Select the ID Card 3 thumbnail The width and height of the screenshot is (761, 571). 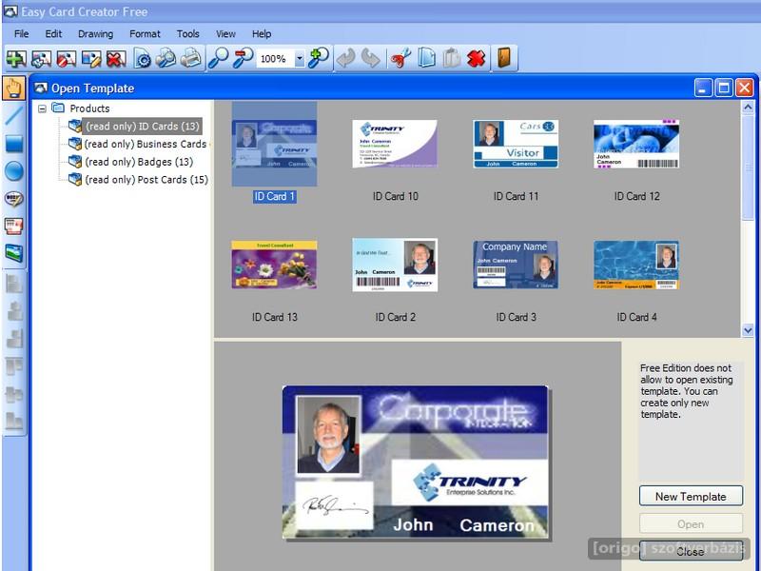[516, 265]
